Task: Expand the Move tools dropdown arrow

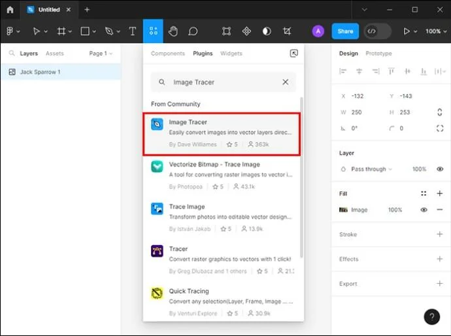Action: 46,31
